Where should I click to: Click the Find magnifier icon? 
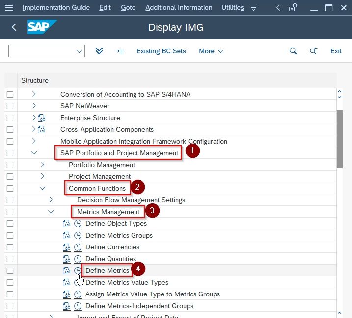pyautogui.click(x=293, y=51)
